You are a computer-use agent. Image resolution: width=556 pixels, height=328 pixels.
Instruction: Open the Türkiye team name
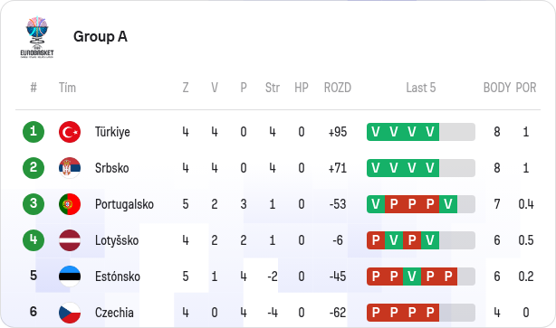(112, 132)
